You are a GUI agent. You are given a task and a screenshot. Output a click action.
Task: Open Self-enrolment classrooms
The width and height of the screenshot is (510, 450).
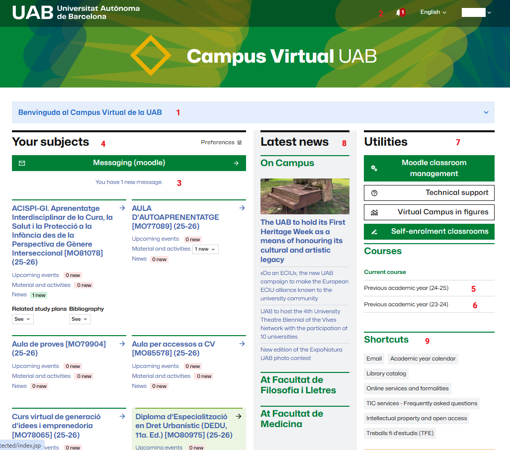point(429,232)
